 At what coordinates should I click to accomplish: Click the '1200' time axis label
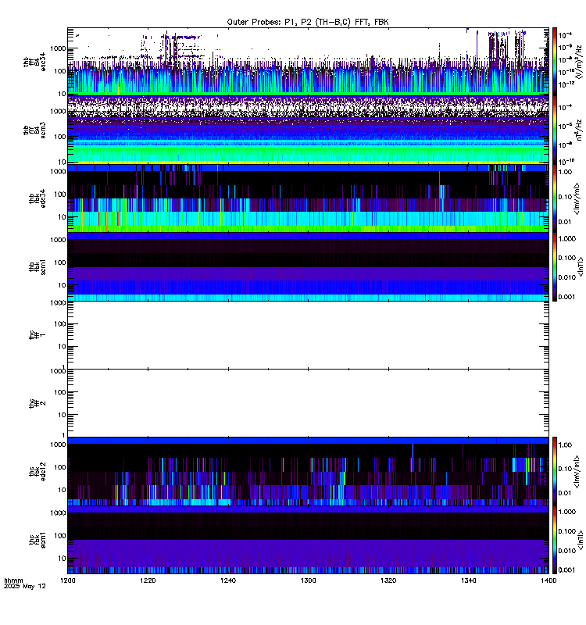pyautogui.click(x=68, y=580)
